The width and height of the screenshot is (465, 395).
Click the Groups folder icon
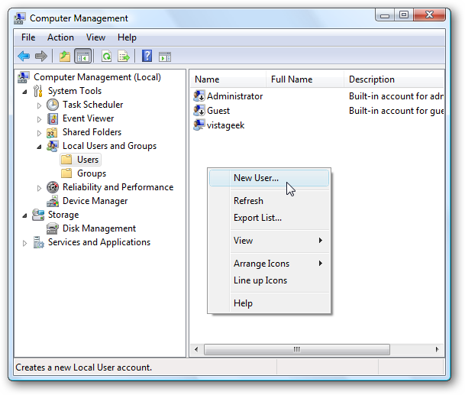tap(66, 173)
